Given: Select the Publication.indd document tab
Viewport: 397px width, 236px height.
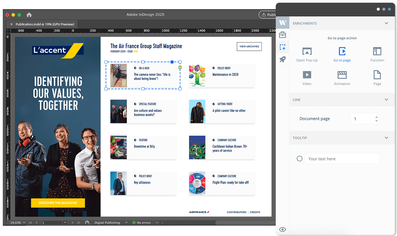Looking at the screenshot, I should (45, 24).
